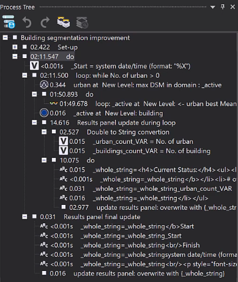Click the blue circle icon for _active building
This screenshot has width=238, height=282.
(44, 113)
